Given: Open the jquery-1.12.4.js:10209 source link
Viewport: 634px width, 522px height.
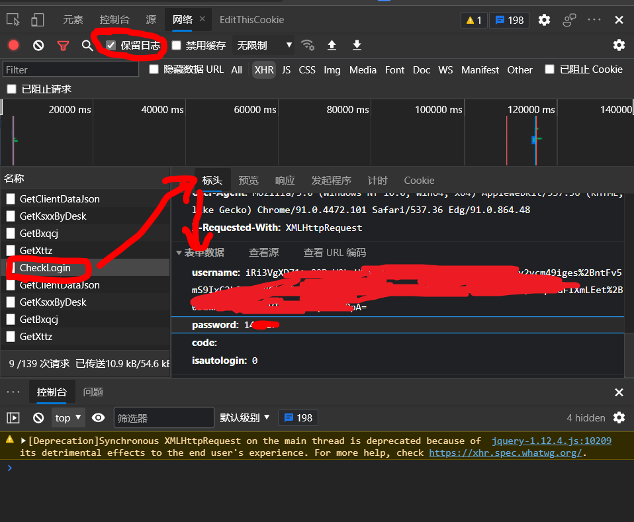Looking at the screenshot, I should coord(551,441).
